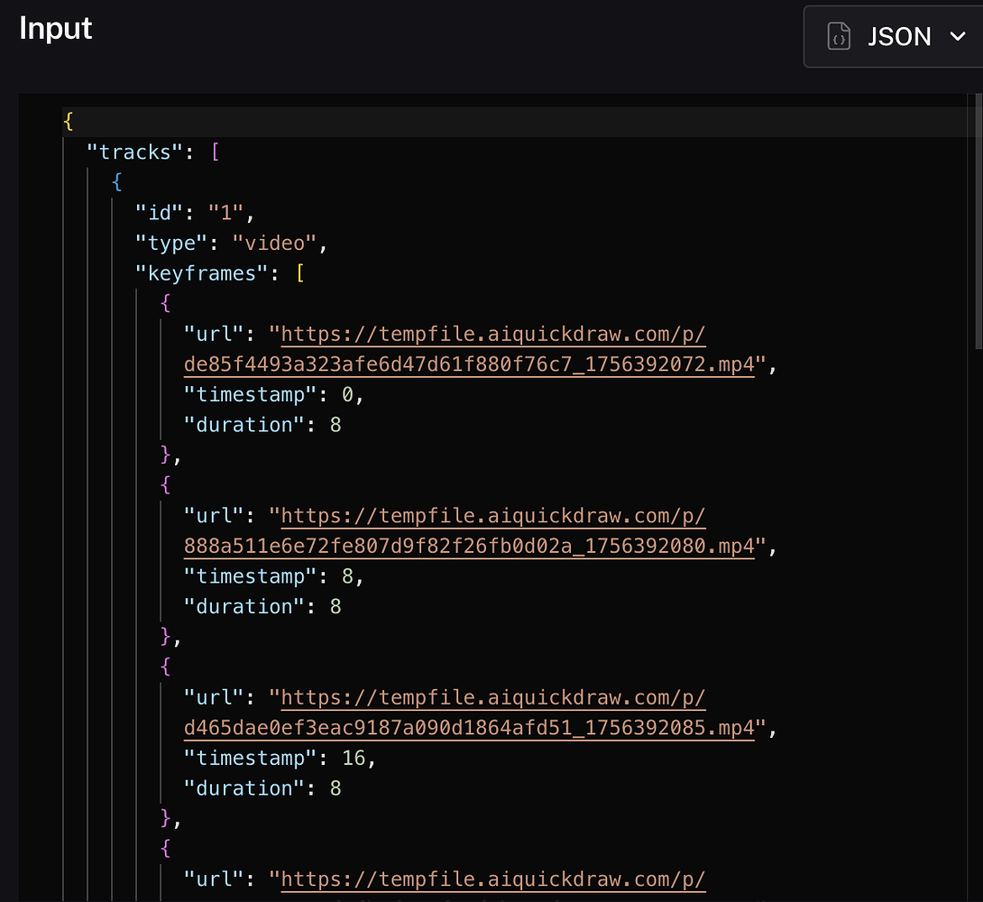The image size is (983, 902).
Task: Click the opening brace at the top of the JSON
Action: click(69, 120)
